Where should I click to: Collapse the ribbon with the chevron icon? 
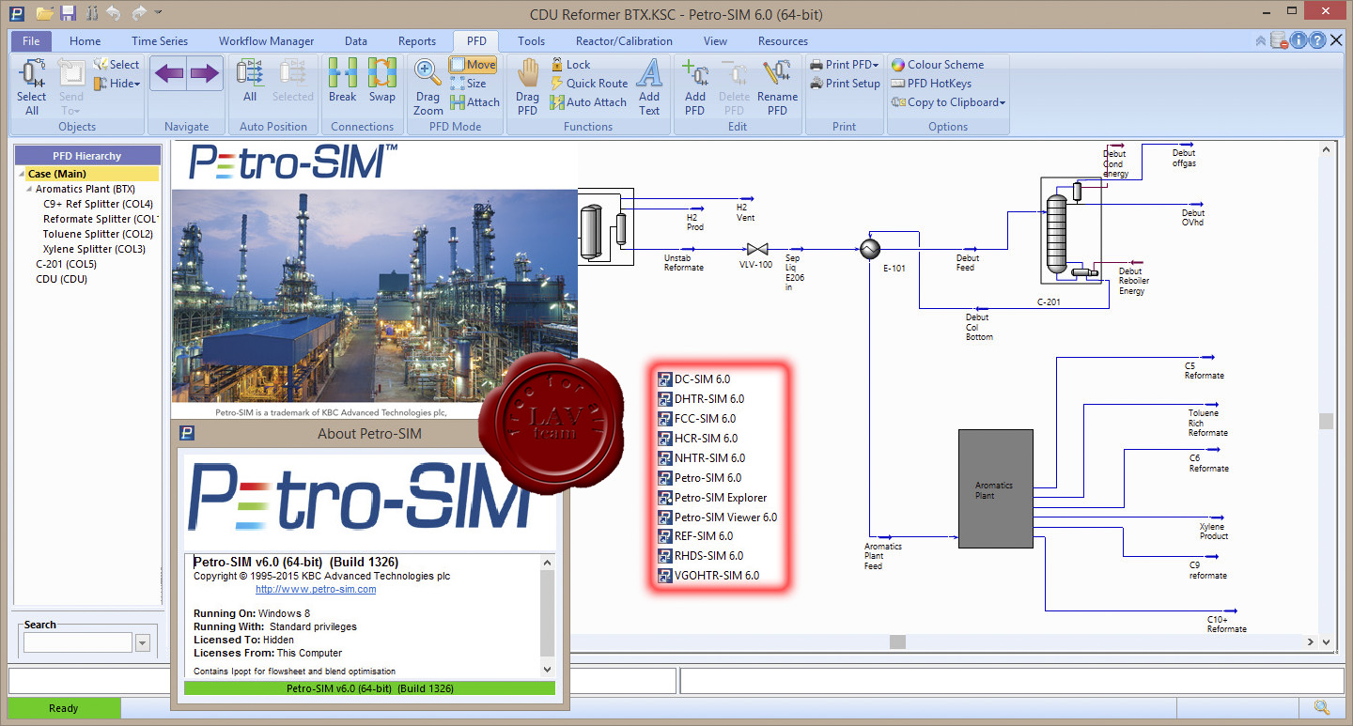[1260, 40]
